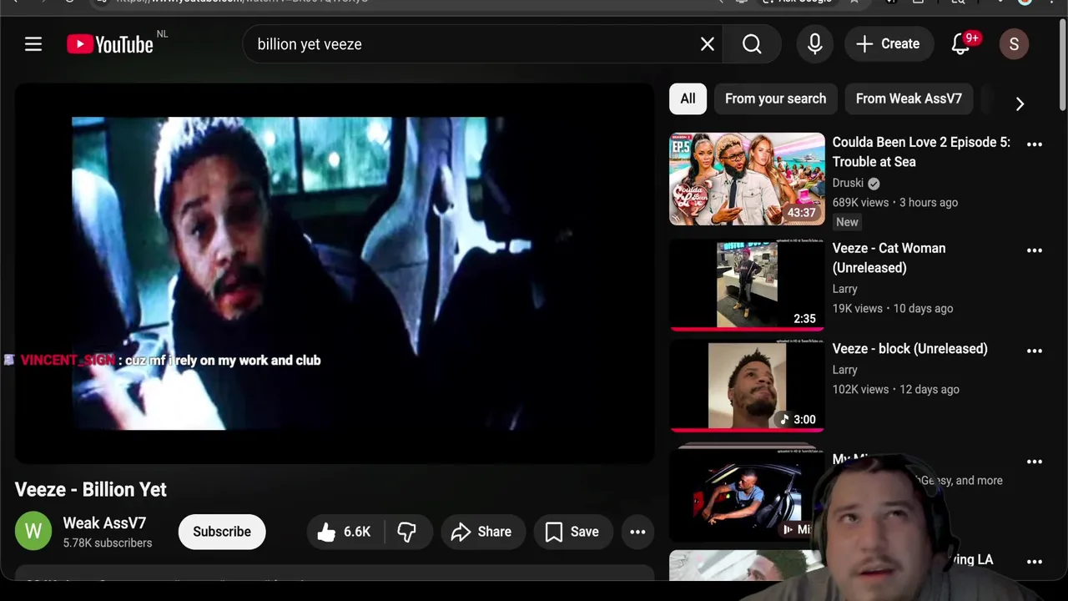Click the New badge under Druski video

[x=847, y=222]
